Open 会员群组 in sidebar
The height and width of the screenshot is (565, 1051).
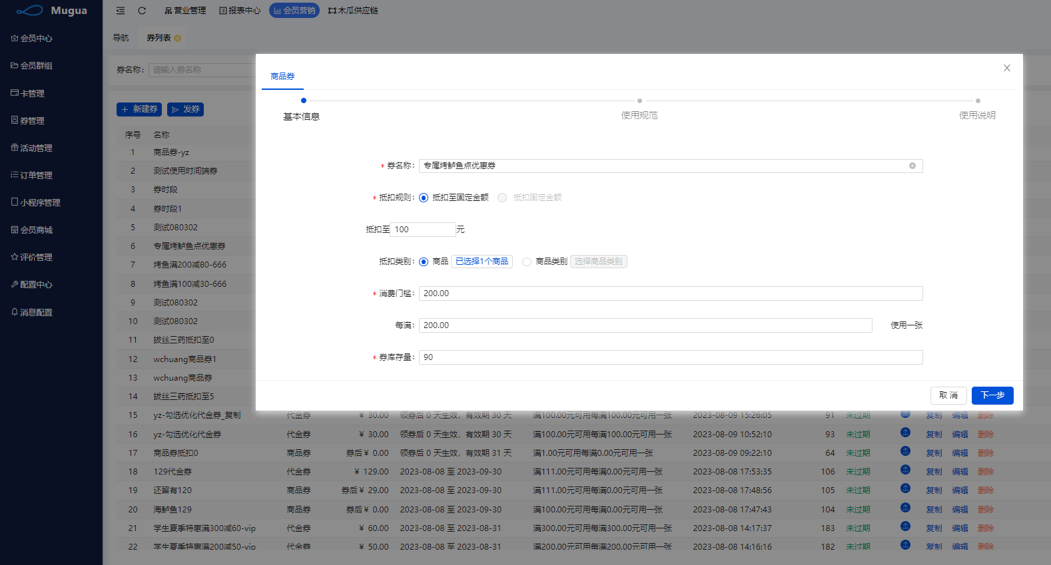pos(31,66)
